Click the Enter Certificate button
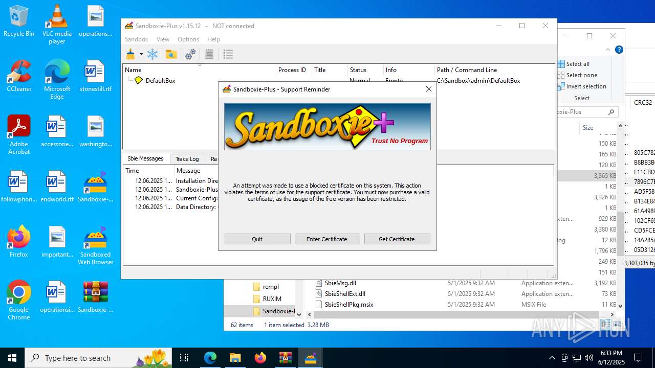The image size is (655, 368). click(x=327, y=239)
